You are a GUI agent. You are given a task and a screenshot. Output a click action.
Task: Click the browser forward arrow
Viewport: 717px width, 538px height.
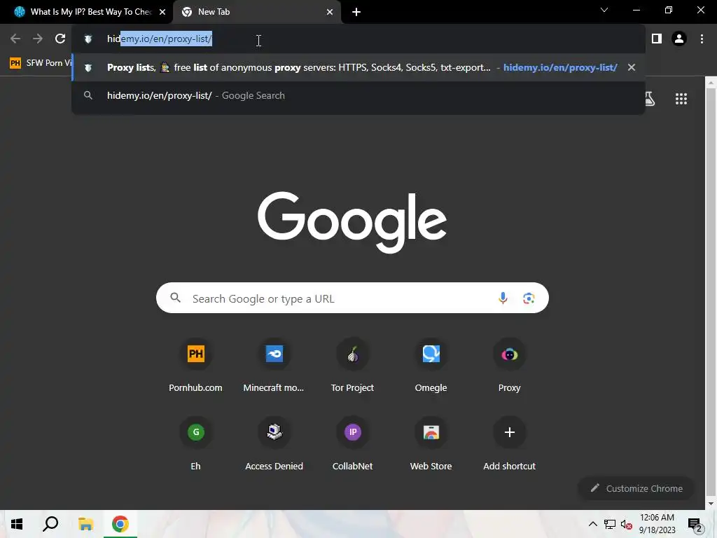tap(38, 39)
